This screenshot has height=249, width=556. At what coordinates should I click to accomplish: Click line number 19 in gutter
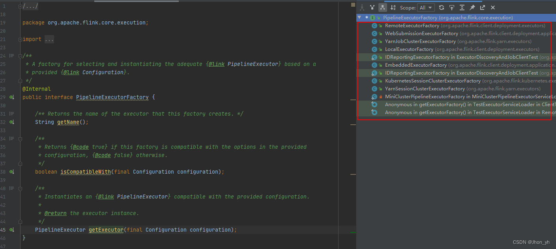(x=3, y=22)
